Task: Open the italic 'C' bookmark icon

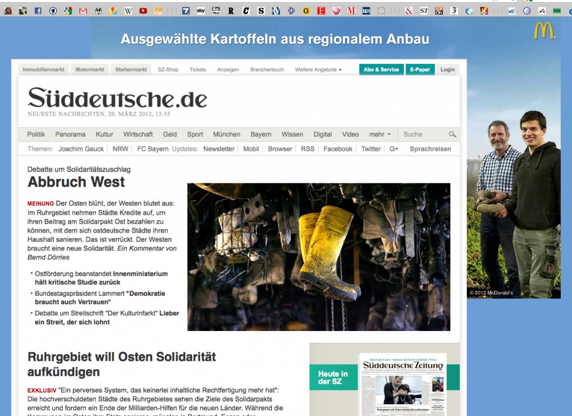Action: (246, 11)
